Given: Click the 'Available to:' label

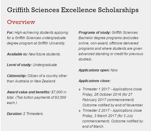Looking at the screenshot, I should pos(17,54).
